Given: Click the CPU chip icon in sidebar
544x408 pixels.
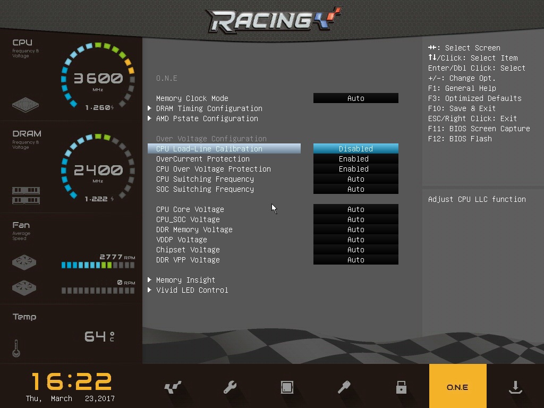Looking at the screenshot, I should (25, 105).
